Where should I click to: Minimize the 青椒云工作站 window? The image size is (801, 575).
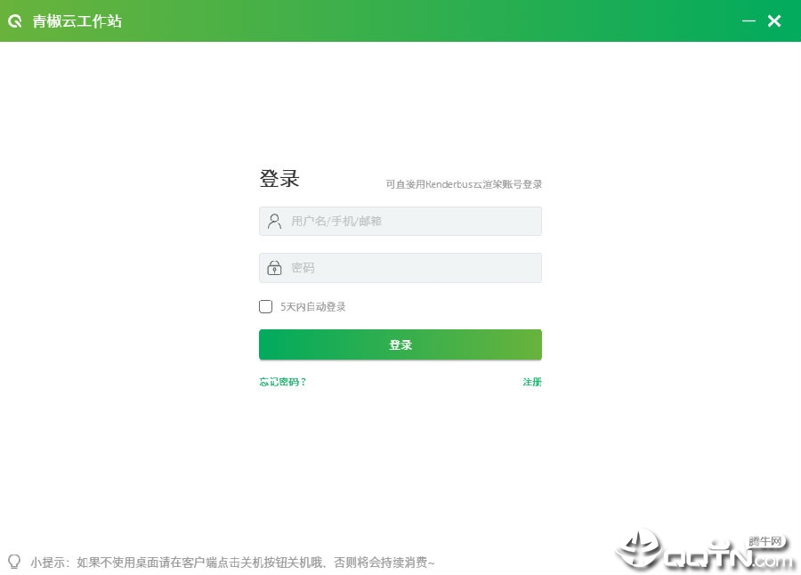pos(748,21)
